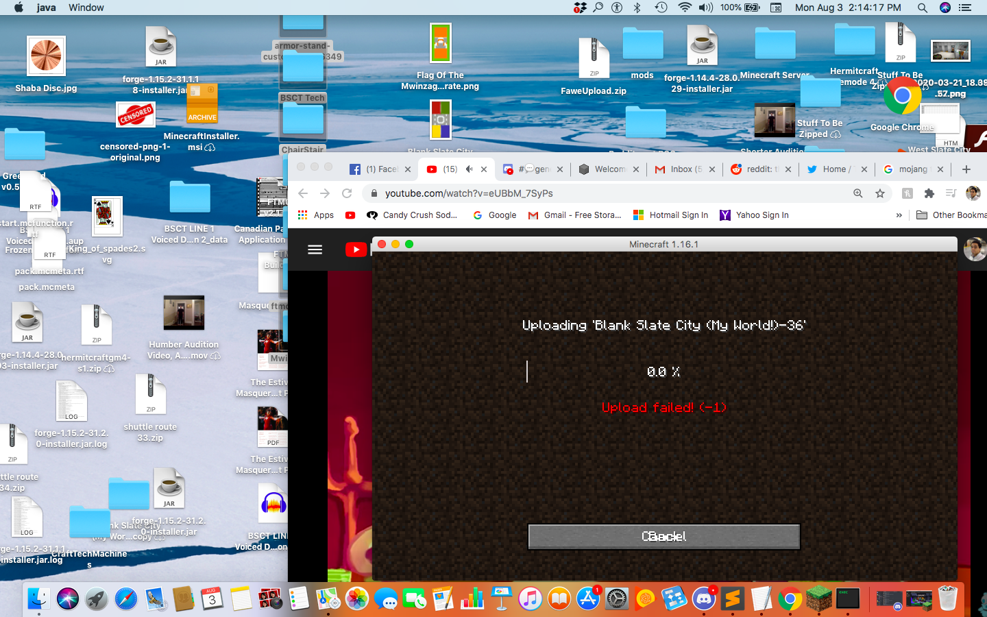Switch to the reddit tab
987x617 pixels.
click(x=761, y=169)
